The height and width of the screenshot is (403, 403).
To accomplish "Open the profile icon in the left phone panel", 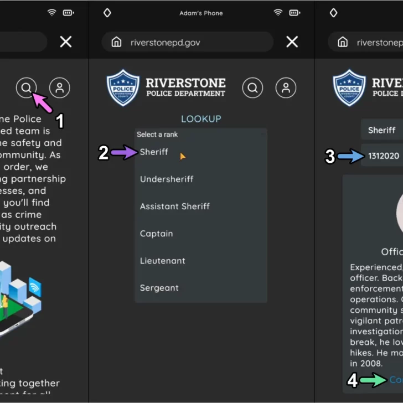I will pyautogui.click(x=60, y=87).
